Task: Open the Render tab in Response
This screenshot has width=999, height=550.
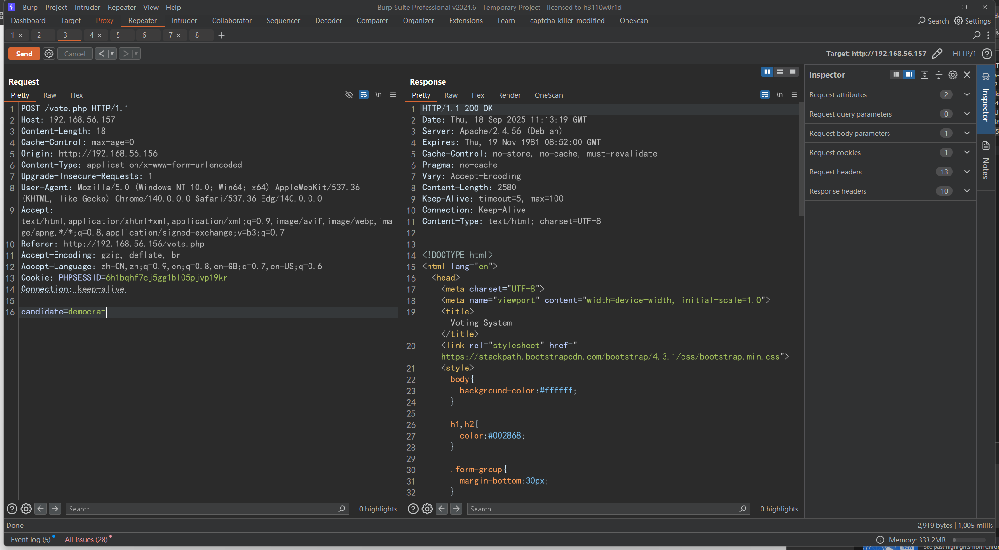Action: point(509,95)
